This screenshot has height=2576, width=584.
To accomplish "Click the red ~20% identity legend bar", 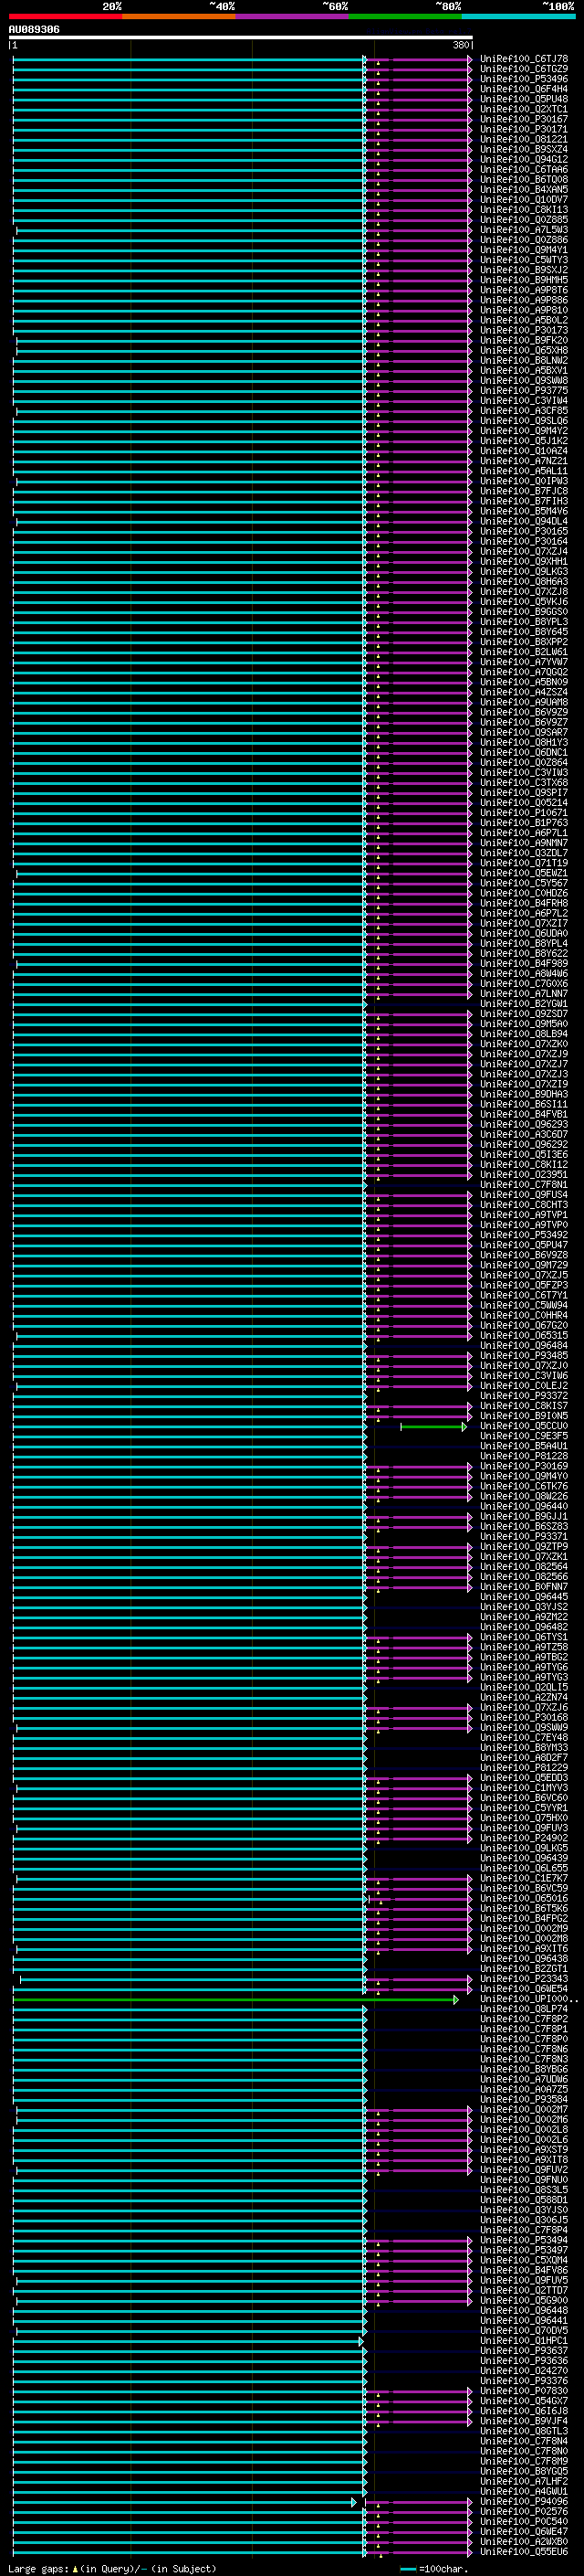I will click(x=66, y=16).
